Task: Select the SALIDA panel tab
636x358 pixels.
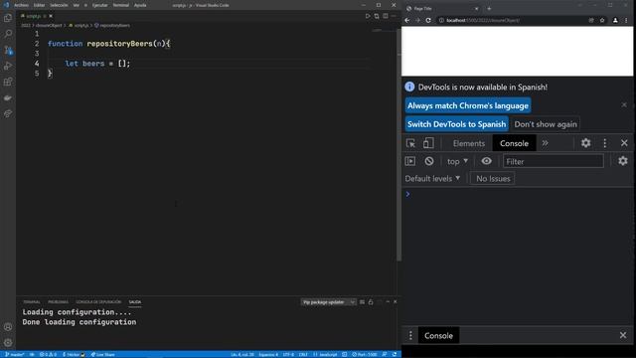Action: click(x=135, y=302)
